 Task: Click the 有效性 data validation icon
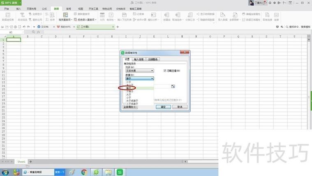tap(111, 15)
